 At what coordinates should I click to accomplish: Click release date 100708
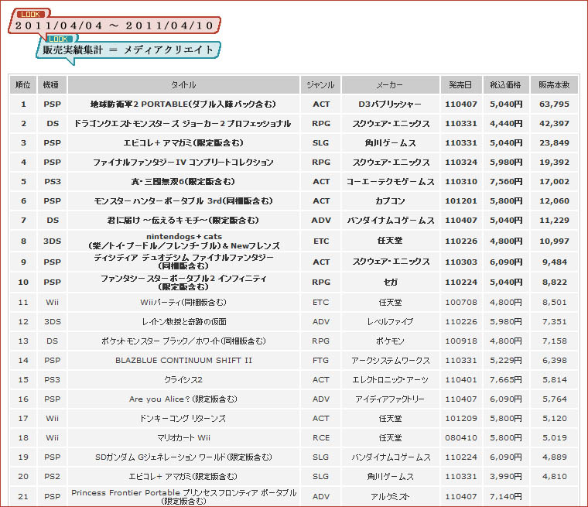[x=461, y=303]
